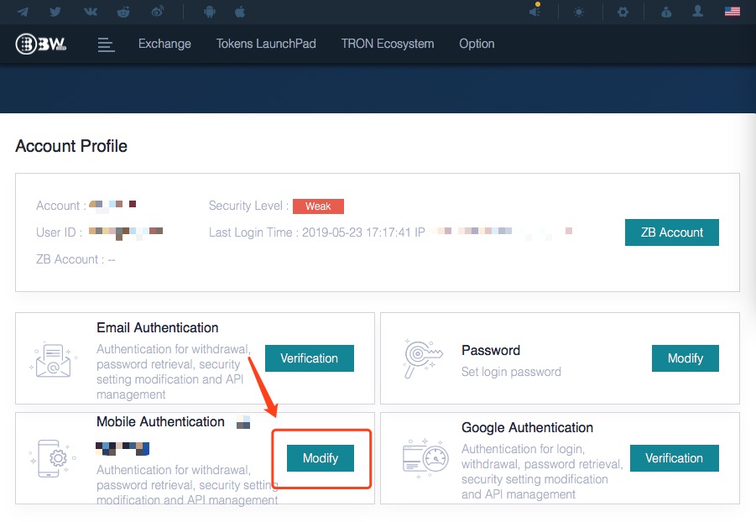Open announcements via the speaker icon

click(535, 12)
